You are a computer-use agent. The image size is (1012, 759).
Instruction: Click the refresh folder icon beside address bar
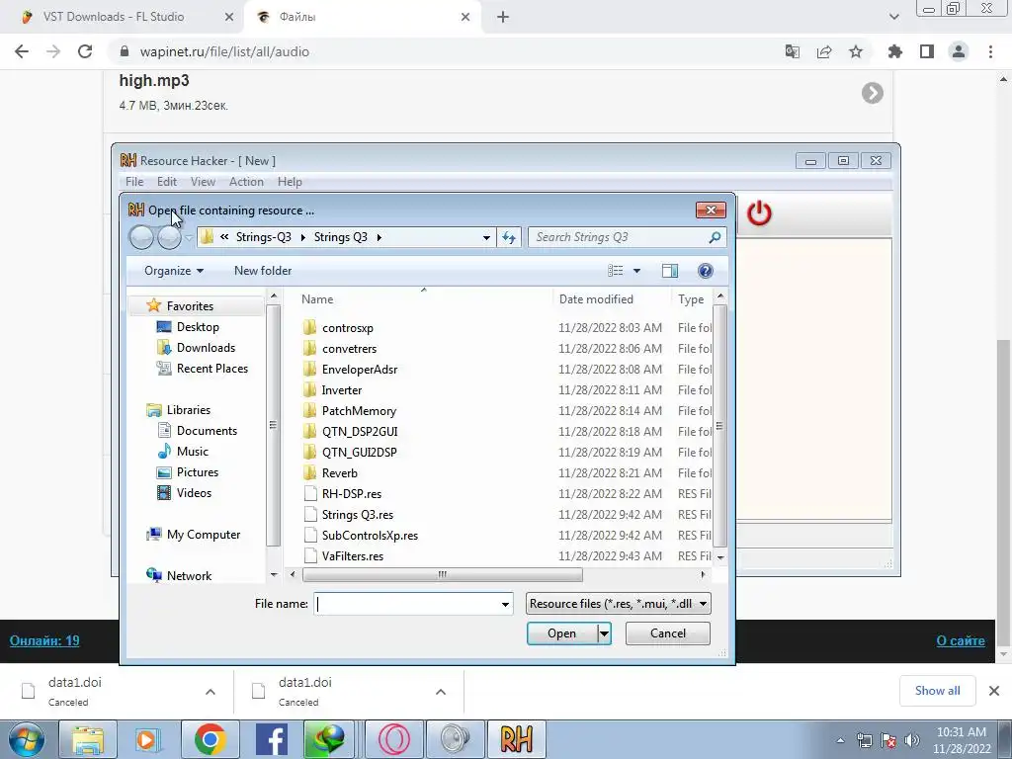(509, 237)
